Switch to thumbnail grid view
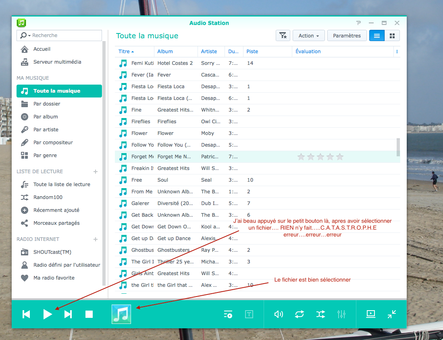The image size is (443, 340). (x=392, y=36)
